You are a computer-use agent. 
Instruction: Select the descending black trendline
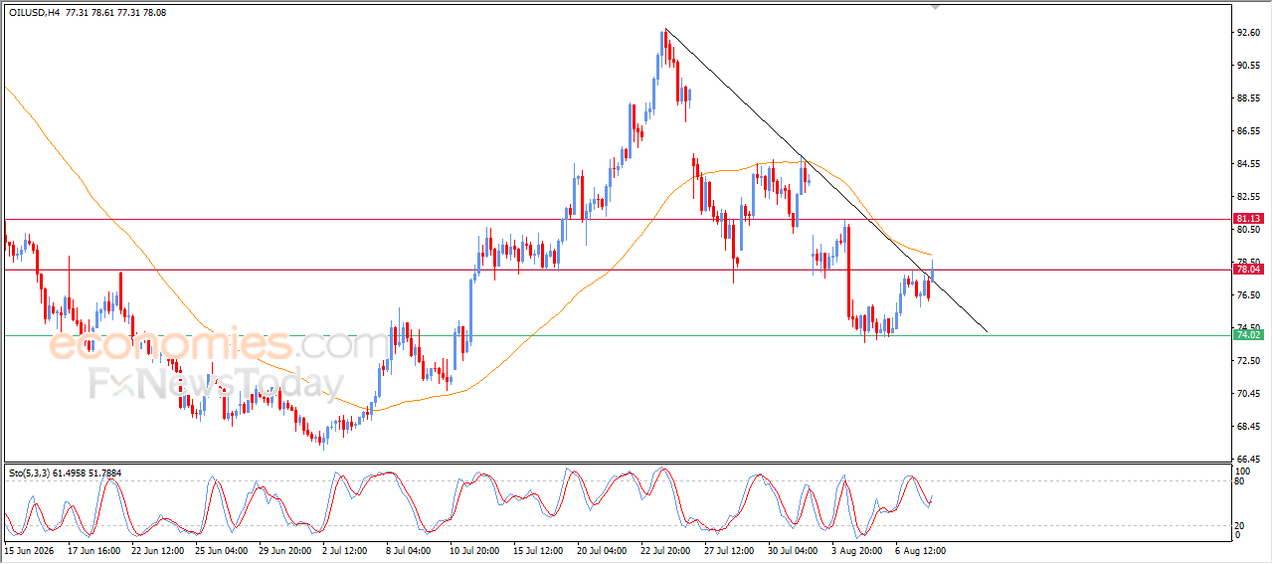coord(825,180)
